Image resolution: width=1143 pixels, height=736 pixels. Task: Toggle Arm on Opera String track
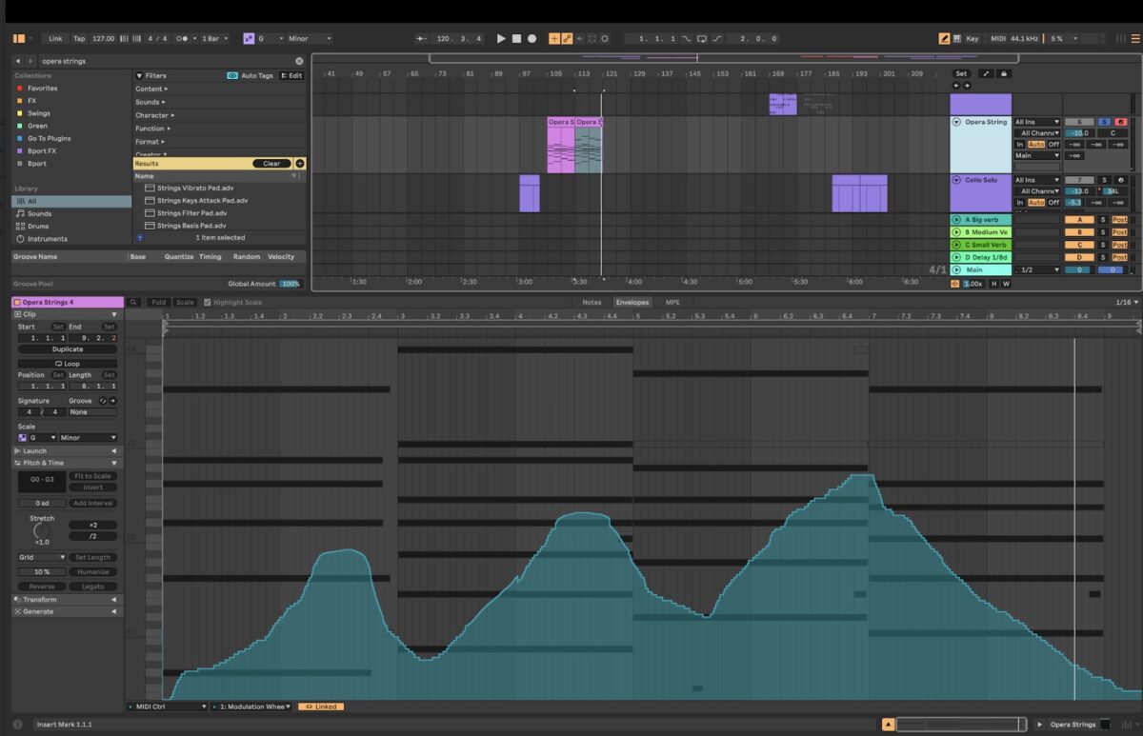coord(1120,122)
